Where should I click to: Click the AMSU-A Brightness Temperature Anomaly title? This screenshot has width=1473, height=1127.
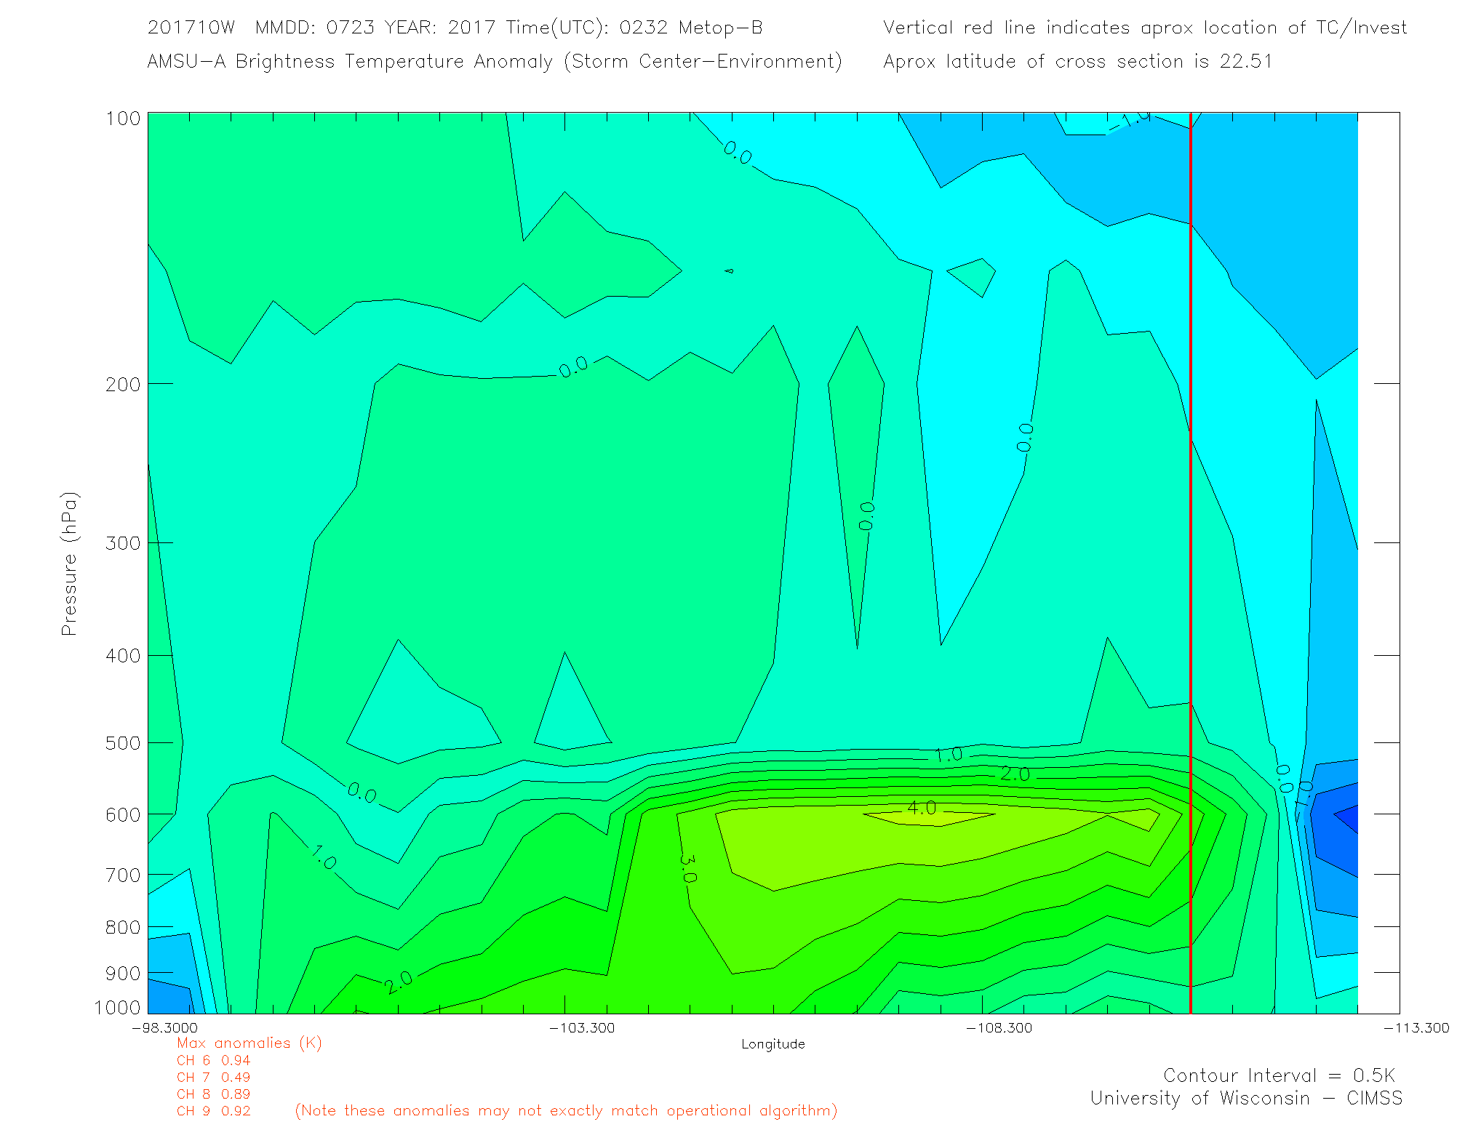(x=494, y=61)
